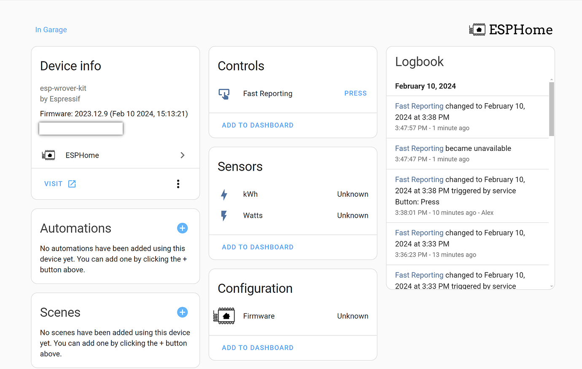Viewport: 582px width, 369px height.
Task: Click the Fast Reporting press-button icon in Controls
Action: [224, 94]
